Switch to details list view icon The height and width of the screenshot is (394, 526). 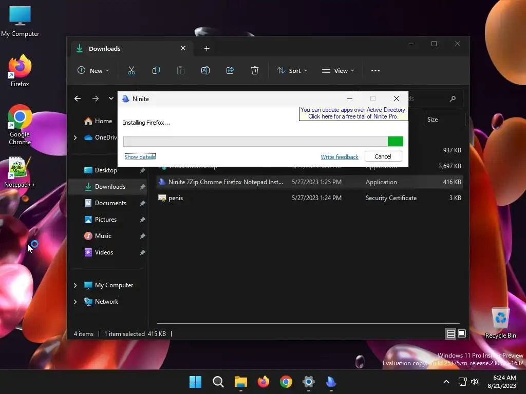click(450, 333)
